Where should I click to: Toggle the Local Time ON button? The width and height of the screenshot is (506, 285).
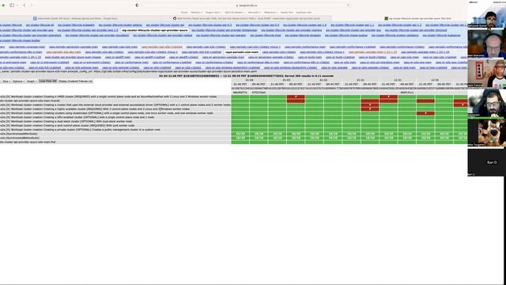coord(47,82)
